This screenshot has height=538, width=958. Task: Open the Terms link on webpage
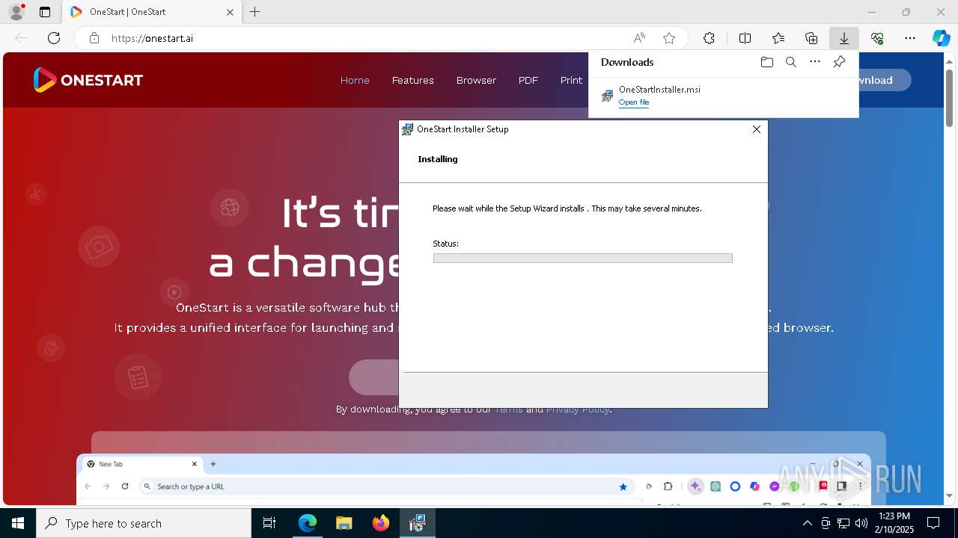pos(509,409)
